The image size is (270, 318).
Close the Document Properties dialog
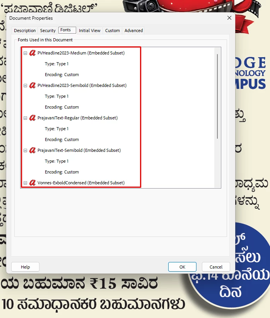(229, 18)
